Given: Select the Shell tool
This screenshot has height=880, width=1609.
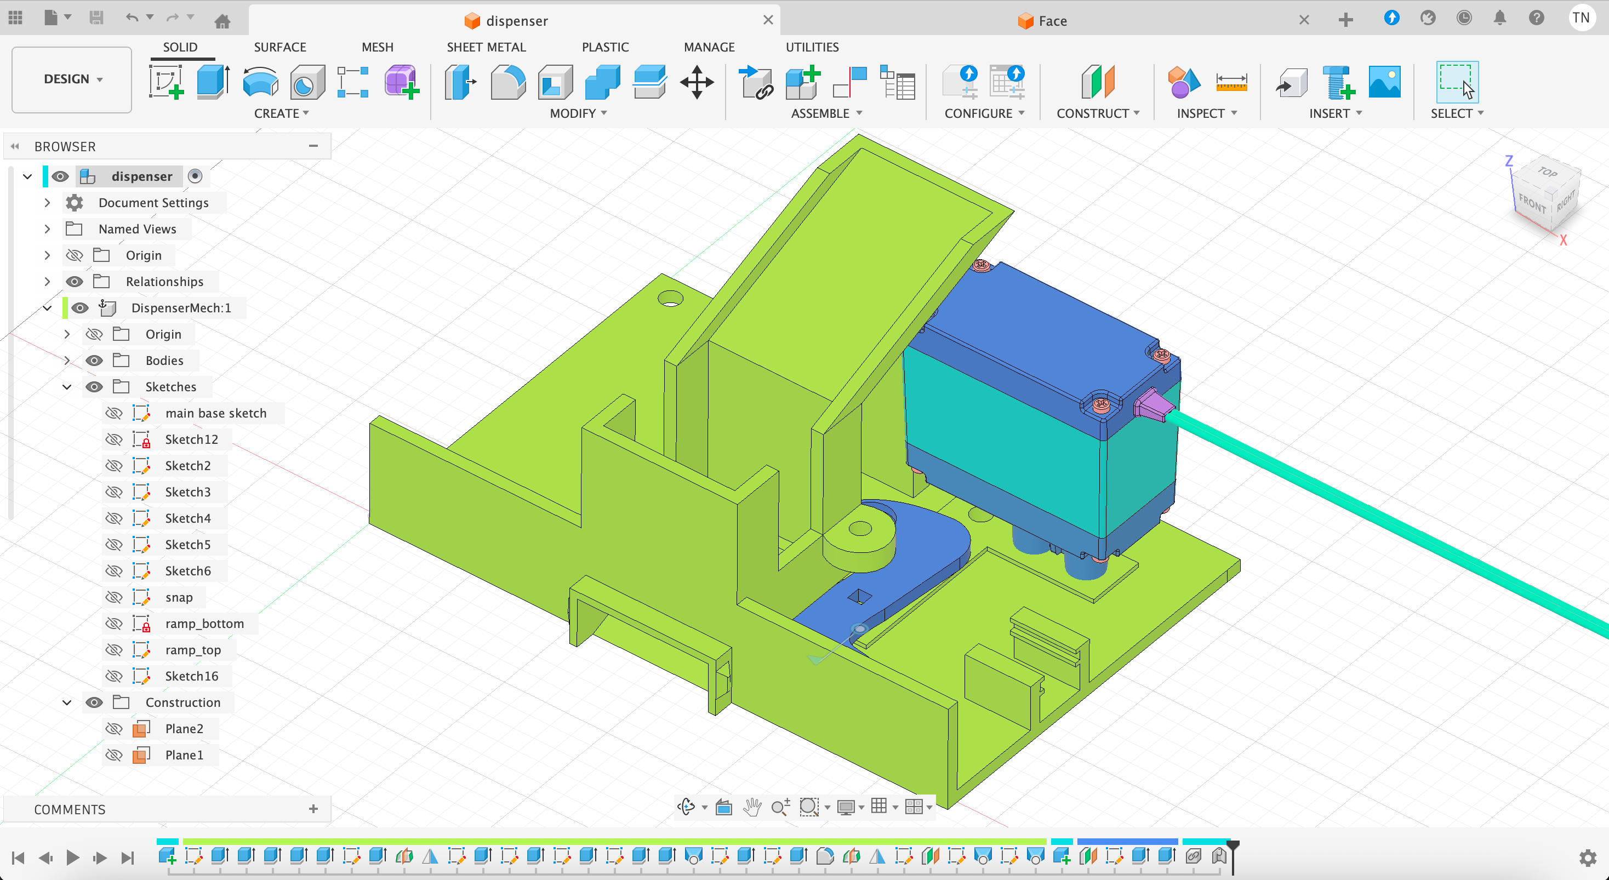Looking at the screenshot, I should [555, 82].
